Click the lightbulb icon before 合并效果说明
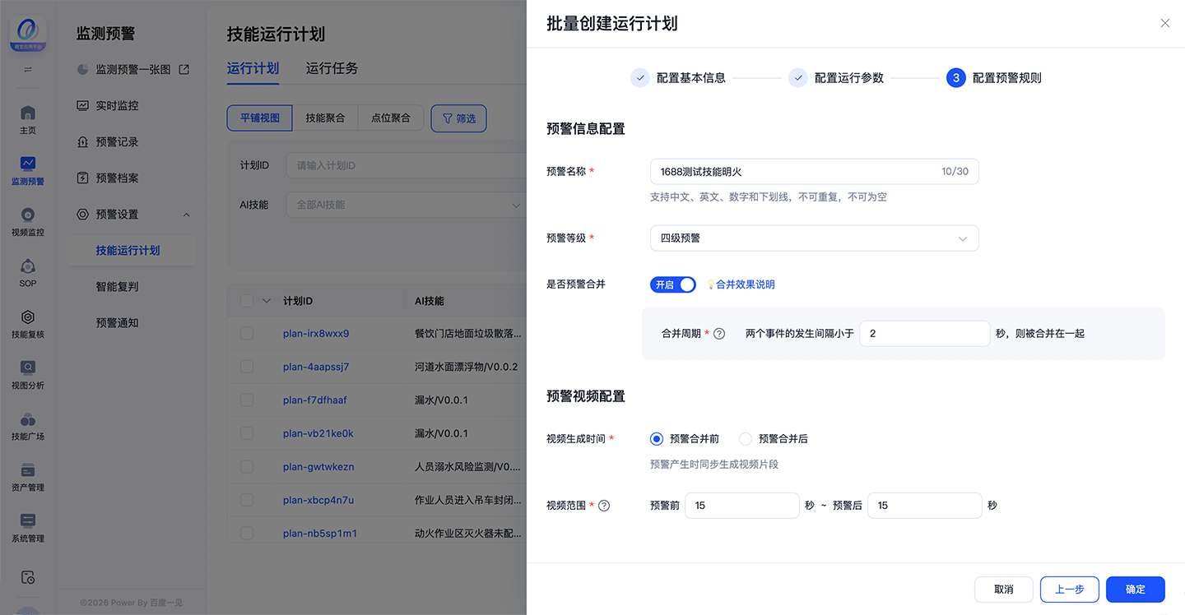 tap(711, 284)
